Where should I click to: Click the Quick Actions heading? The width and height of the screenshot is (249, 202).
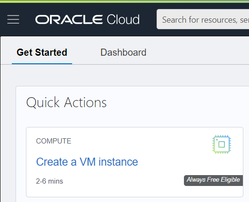(x=66, y=102)
